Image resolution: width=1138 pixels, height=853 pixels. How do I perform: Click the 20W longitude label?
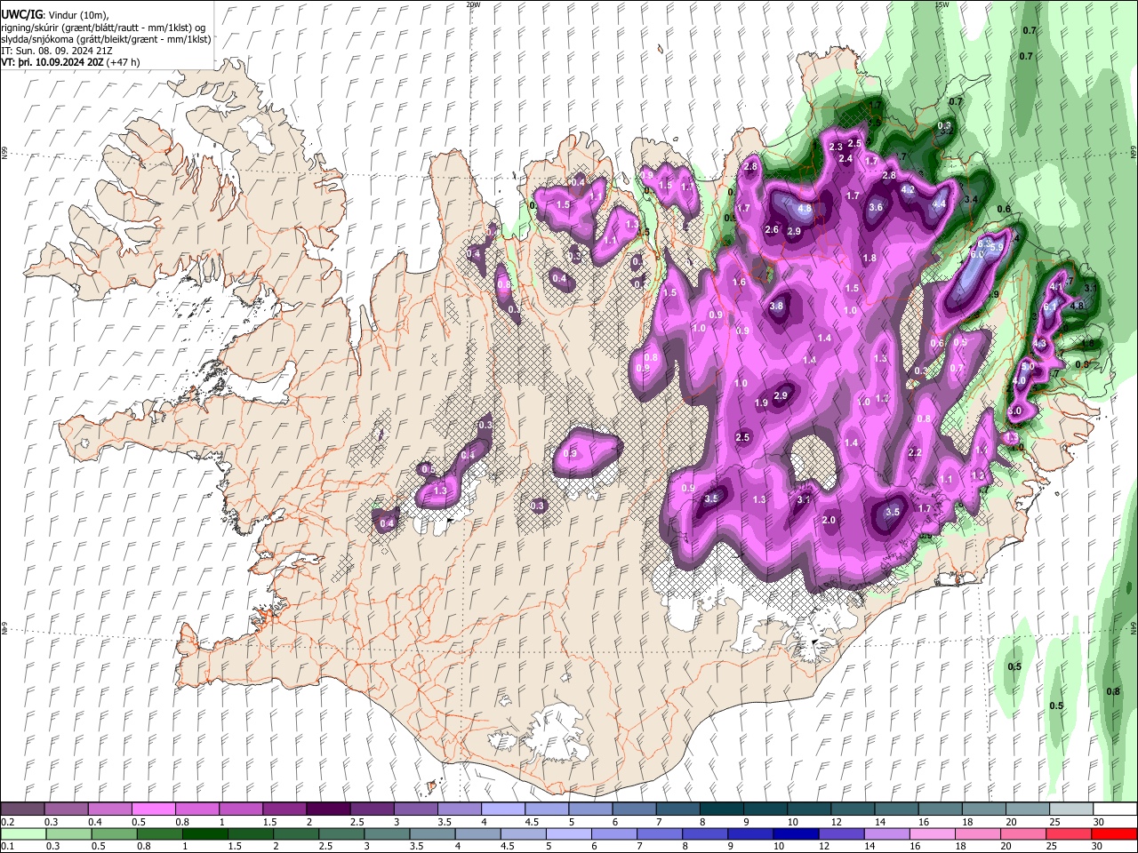point(473,4)
